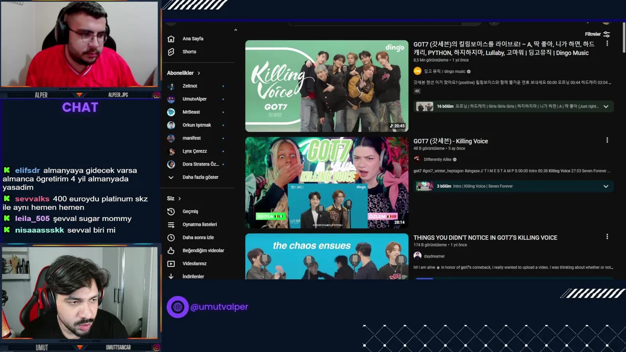Click 16 bölüm chapter preview thumbnail

click(425, 107)
